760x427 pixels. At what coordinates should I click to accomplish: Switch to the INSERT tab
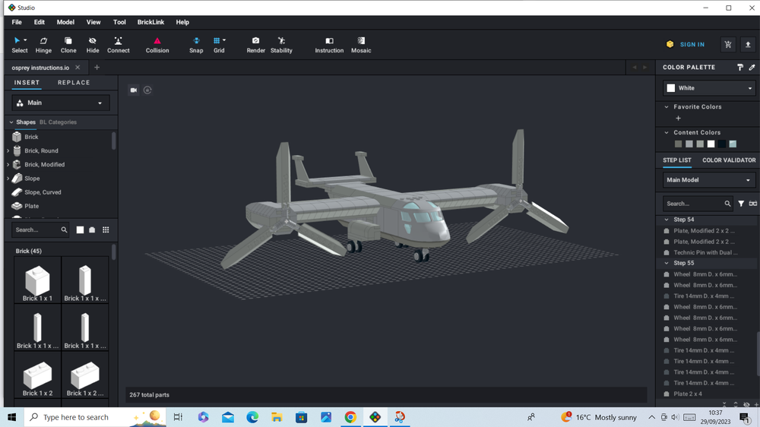pyautogui.click(x=27, y=83)
